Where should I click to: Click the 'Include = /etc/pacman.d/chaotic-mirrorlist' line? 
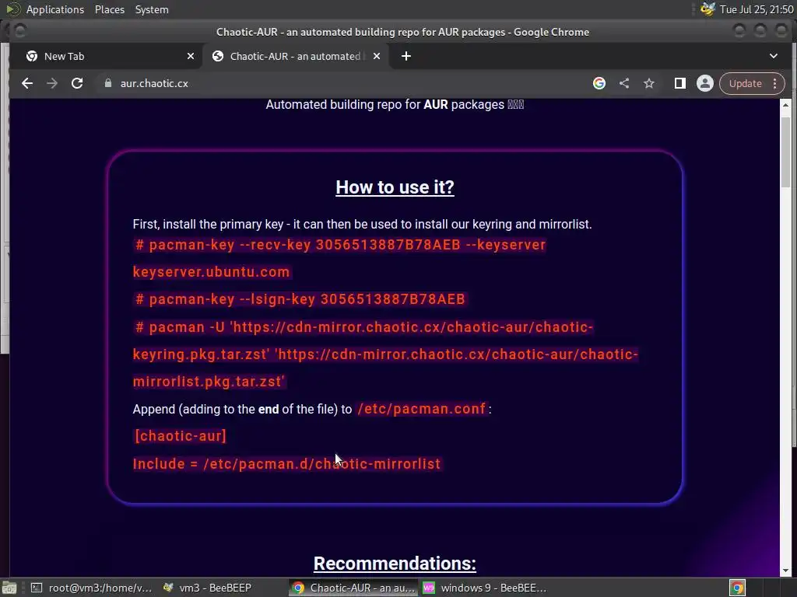click(x=286, y=464)
